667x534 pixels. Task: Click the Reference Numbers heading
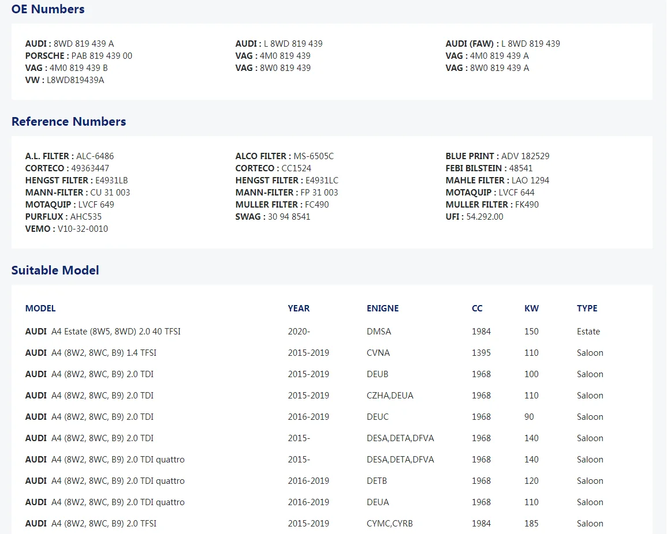[x=69, y=122]
